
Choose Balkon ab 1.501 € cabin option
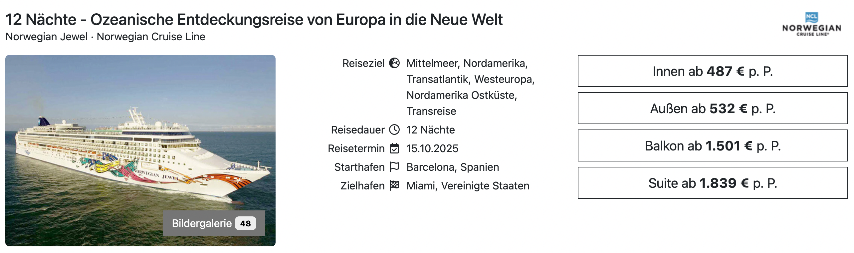pos(713,145)
